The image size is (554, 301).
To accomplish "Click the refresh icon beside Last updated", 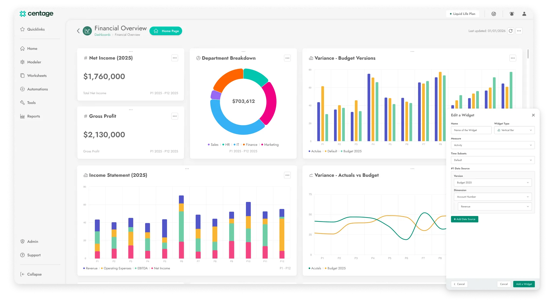I will tap(510, 31).
